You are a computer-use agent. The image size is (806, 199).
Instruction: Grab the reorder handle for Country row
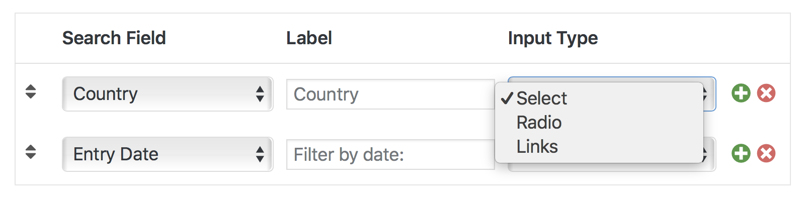tap(31, 91)
